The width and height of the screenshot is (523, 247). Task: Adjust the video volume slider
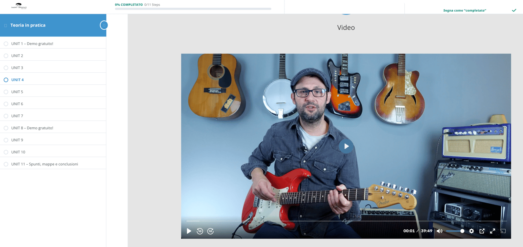455,231
